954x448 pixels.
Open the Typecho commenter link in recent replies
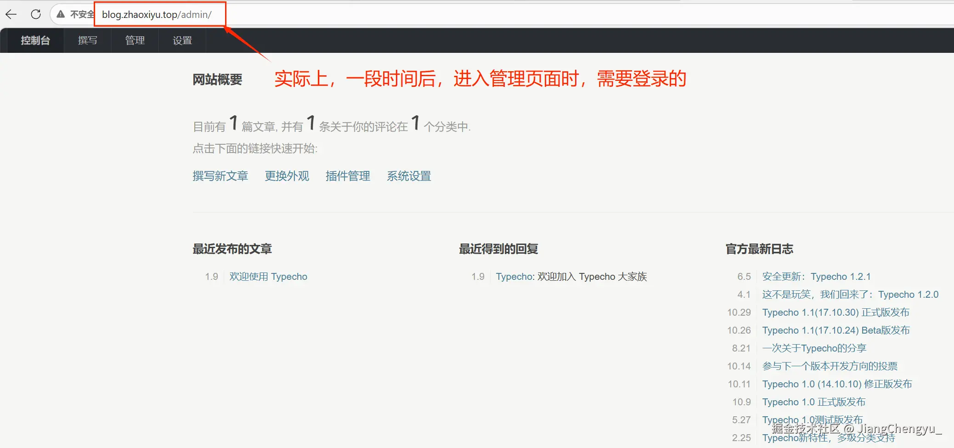point(514,277)
